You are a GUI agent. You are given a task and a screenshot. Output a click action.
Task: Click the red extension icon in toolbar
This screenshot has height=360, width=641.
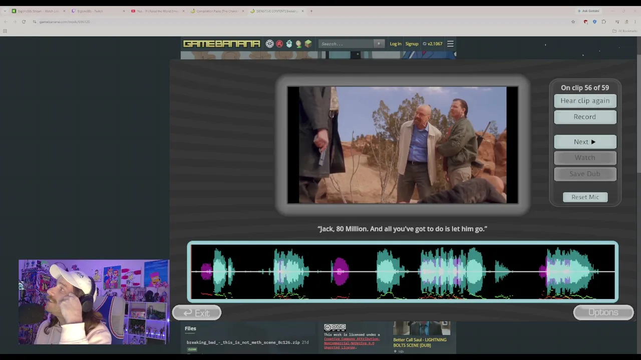(585, 22)
